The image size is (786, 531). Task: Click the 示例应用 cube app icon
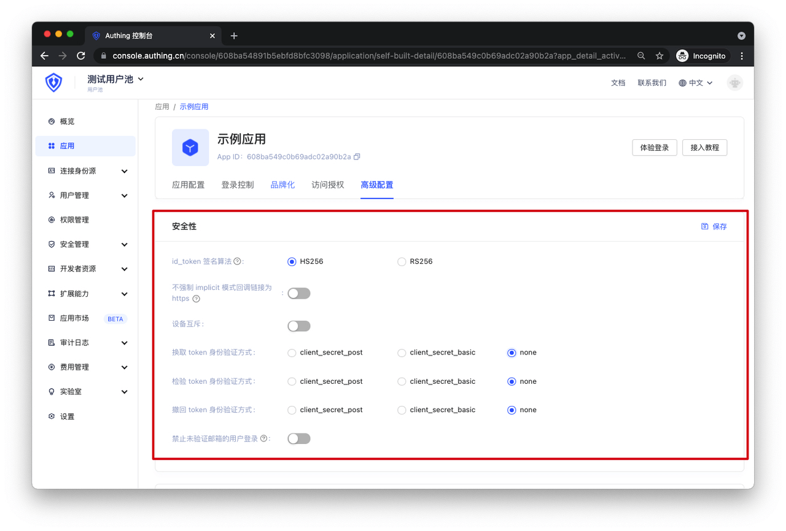point(190,147)
